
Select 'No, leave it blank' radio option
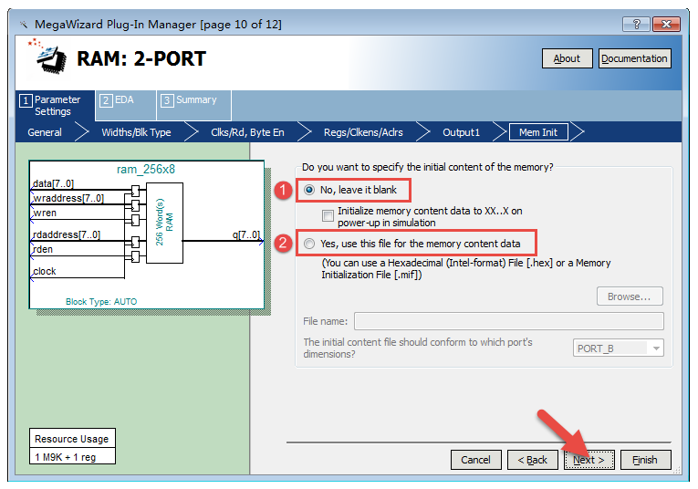click(x=309, y=190)
